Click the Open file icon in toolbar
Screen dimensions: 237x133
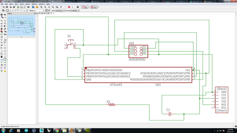[3, 7]
